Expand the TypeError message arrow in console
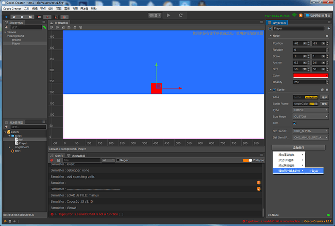Image resolution: width=335 pixels, height=226 pixels. [x=56, y=214]
